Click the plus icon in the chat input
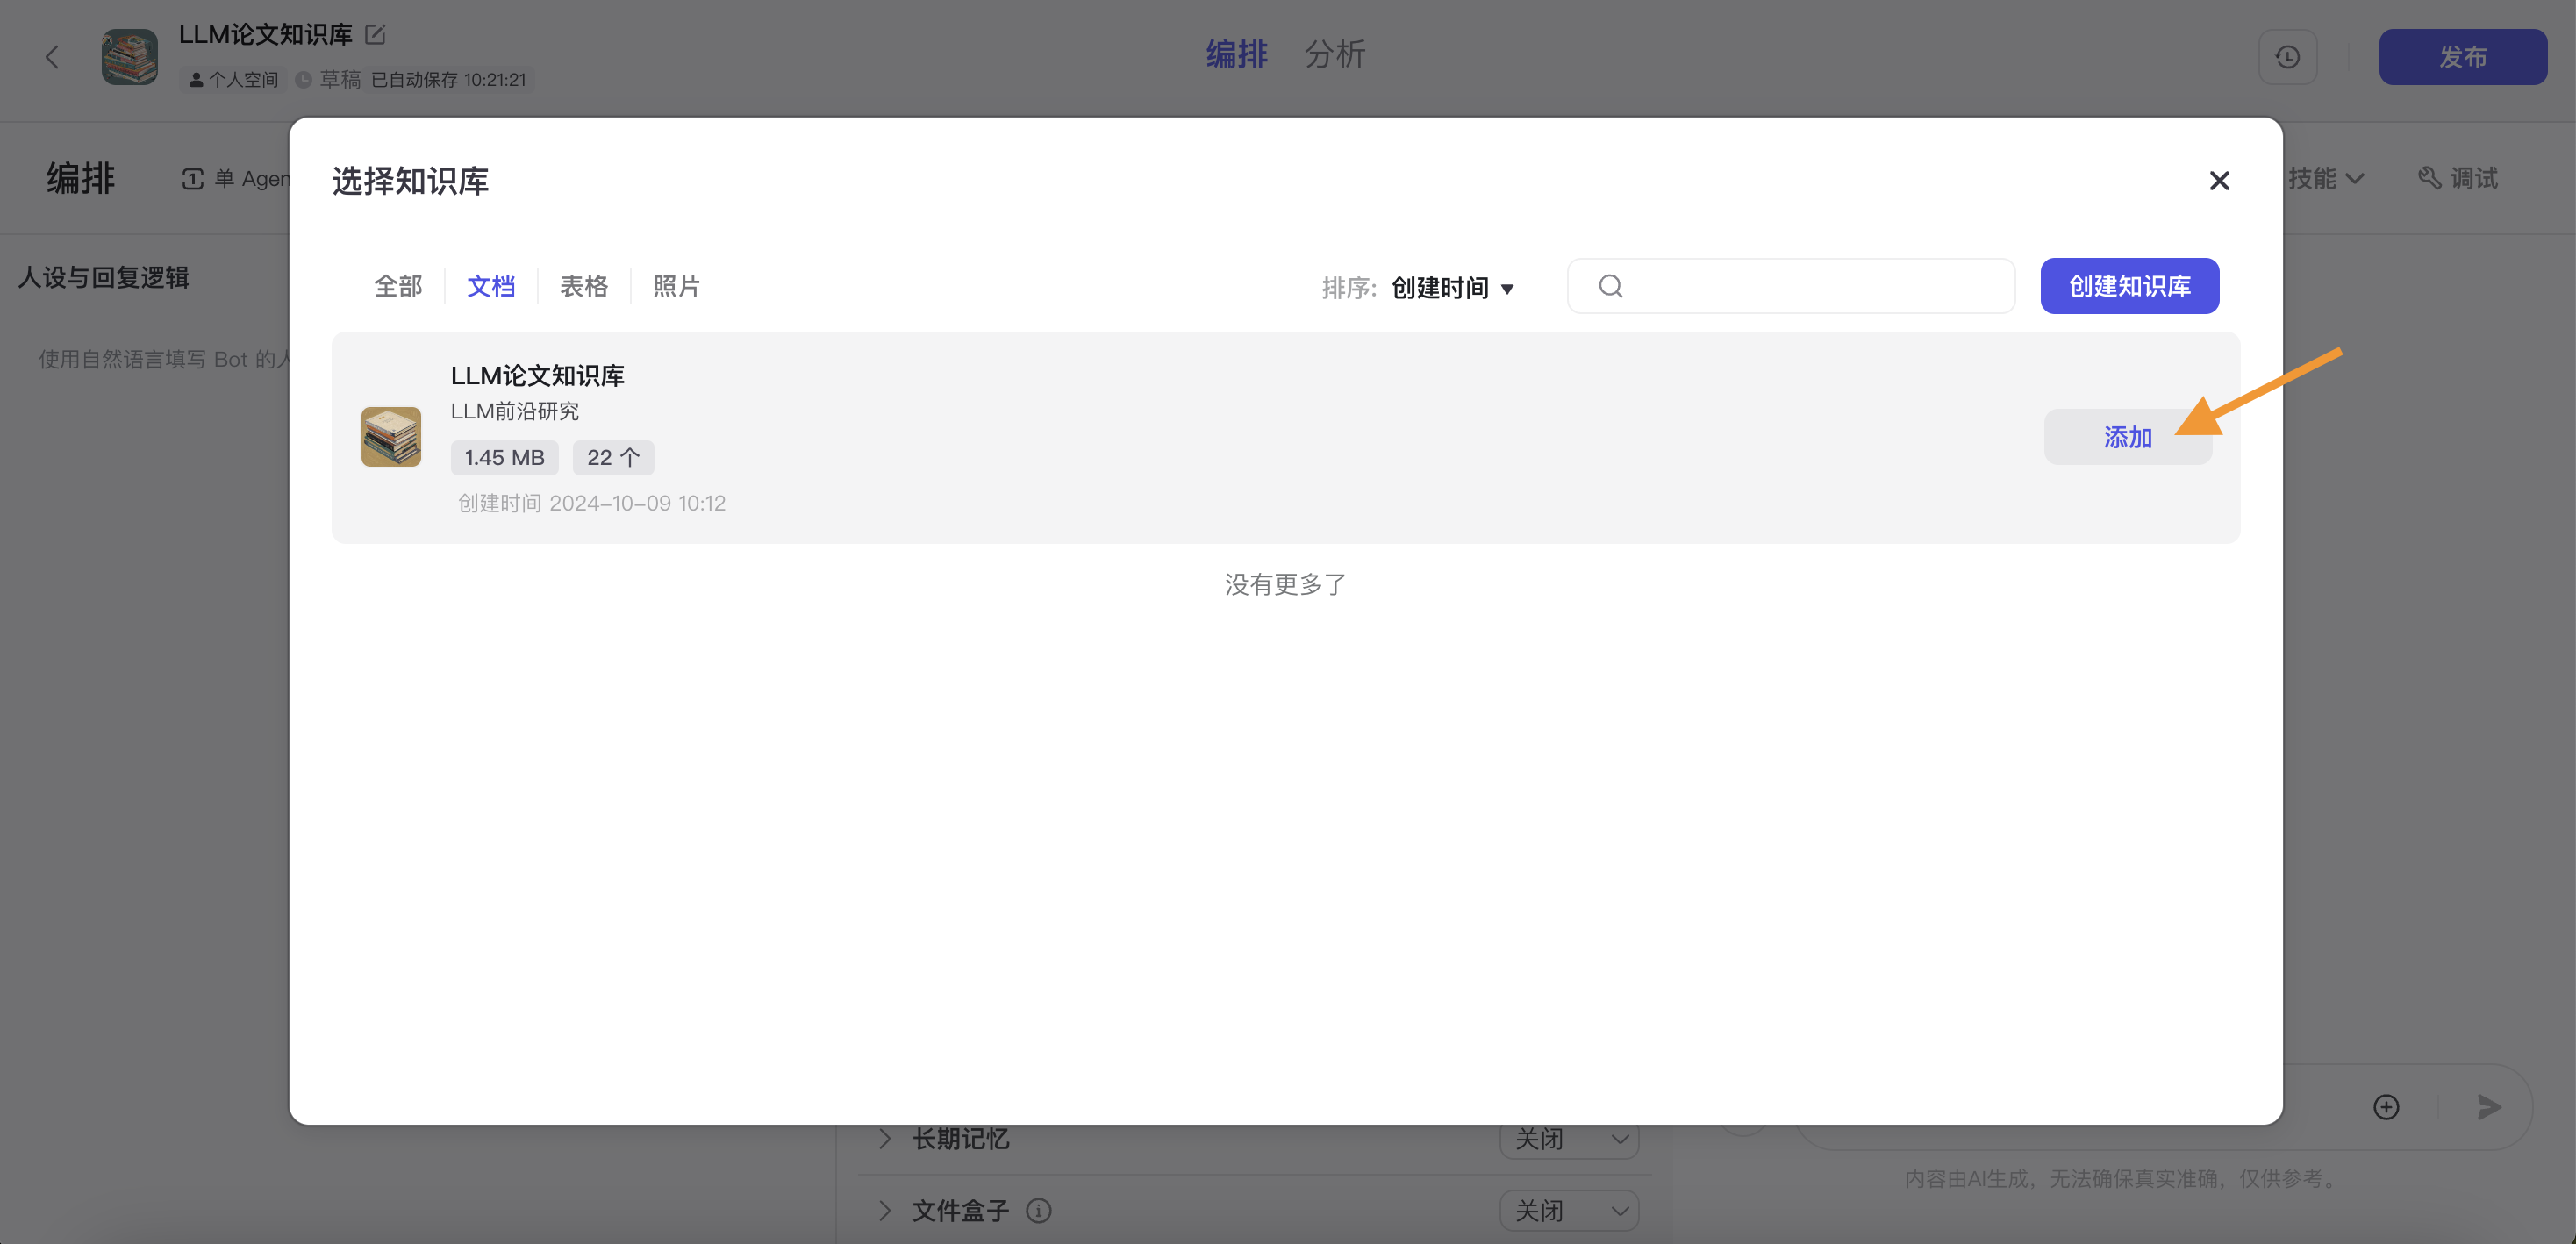The image size is (2576, 1244). [x=2386, y=1106]
